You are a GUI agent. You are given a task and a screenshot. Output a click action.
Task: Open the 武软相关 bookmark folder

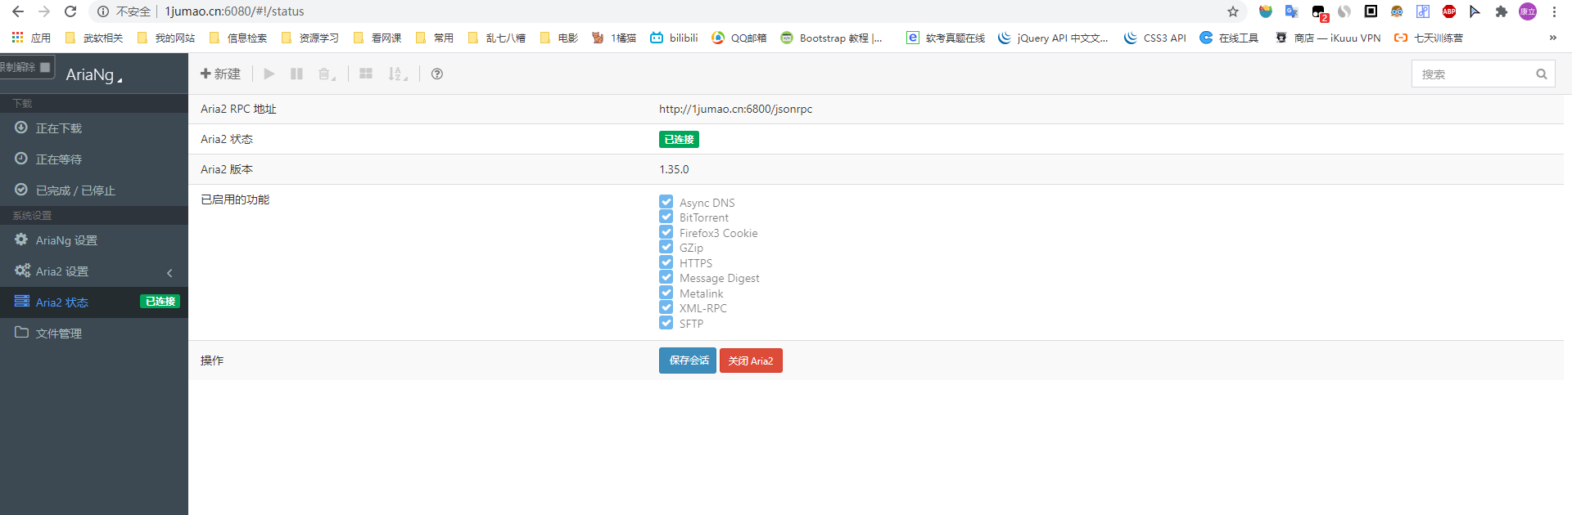[x=93, y=38]
